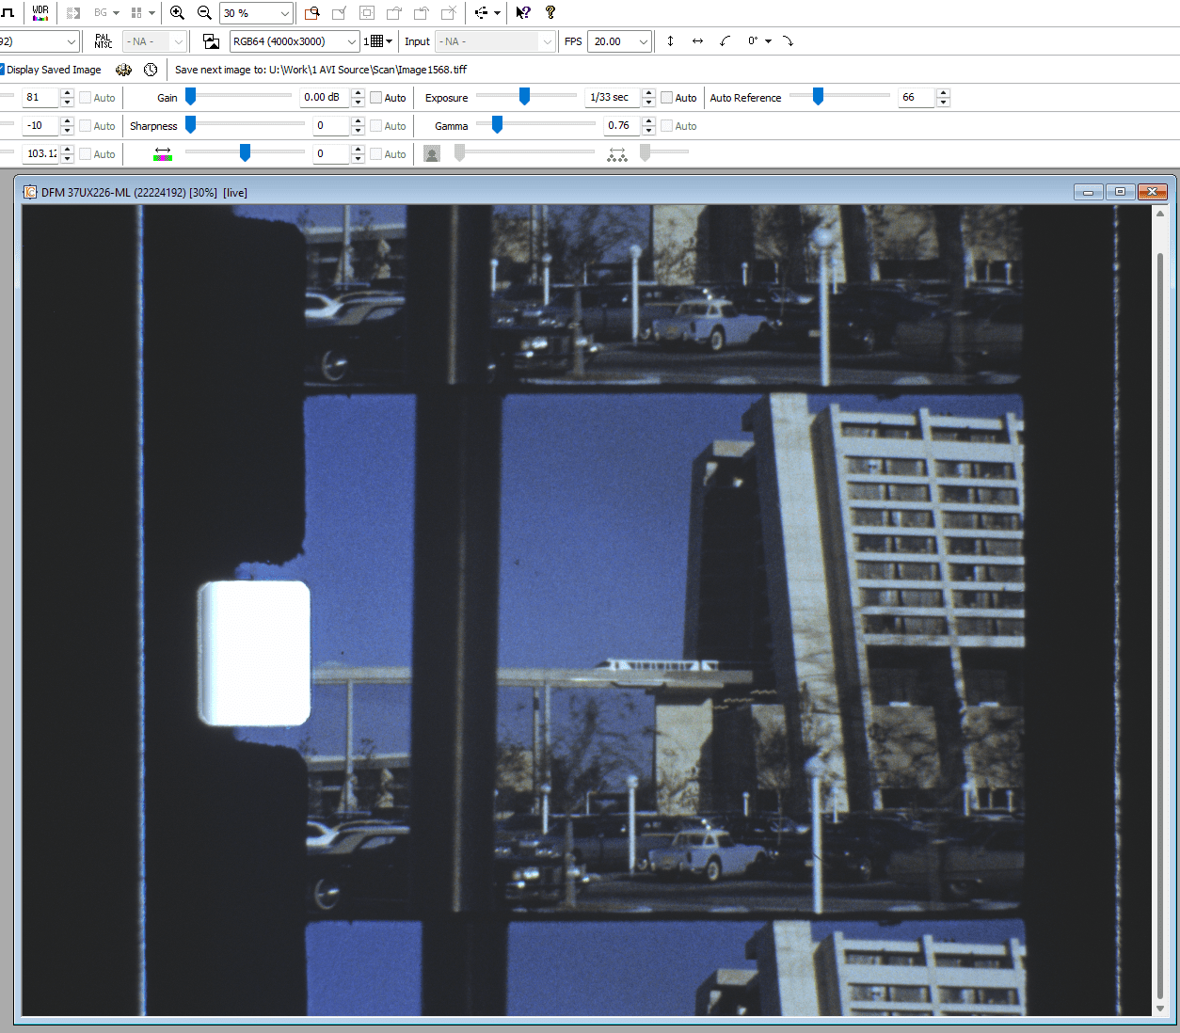Flip image vertically with up-down arrow icon
Viewport: 1180px width, 1033px height.
click(x=670, y=41)
